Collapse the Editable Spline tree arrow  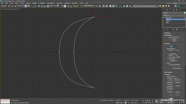pos(164,18)
